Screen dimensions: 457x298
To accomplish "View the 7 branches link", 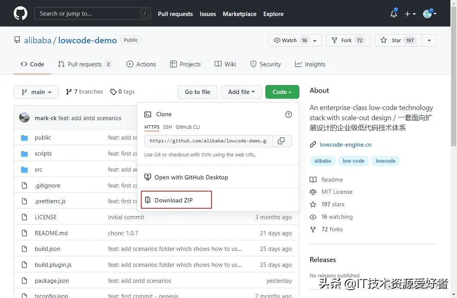I will click(x=85, y=92).
